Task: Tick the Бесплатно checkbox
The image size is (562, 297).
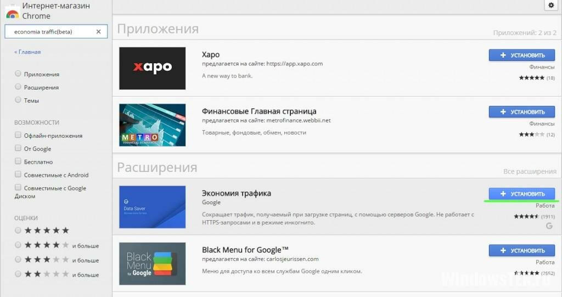Action: pos(18,161)
